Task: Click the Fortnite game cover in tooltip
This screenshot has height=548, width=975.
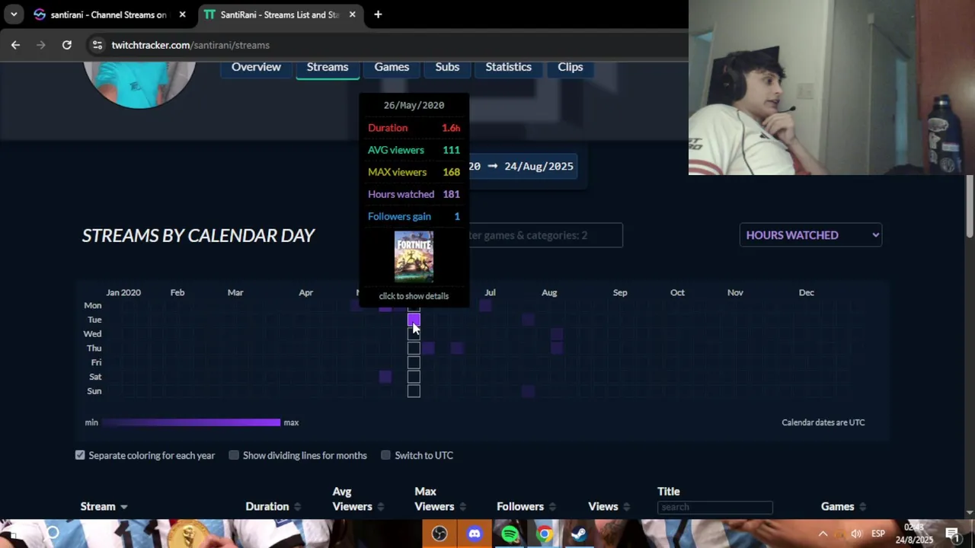Action: [x=414, y=257]
